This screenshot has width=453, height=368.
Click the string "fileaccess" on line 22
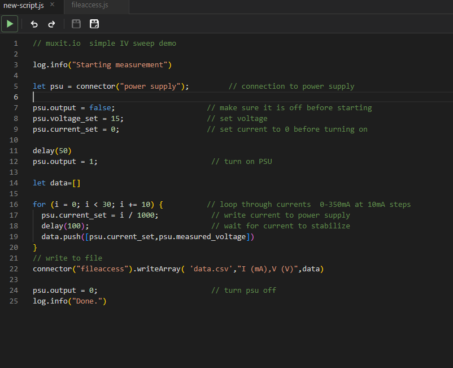click(x=102, y=269)
